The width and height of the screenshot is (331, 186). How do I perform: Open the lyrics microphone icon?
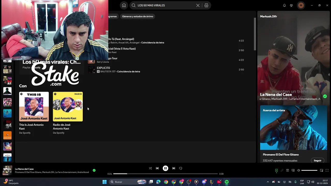pos(282,171)
